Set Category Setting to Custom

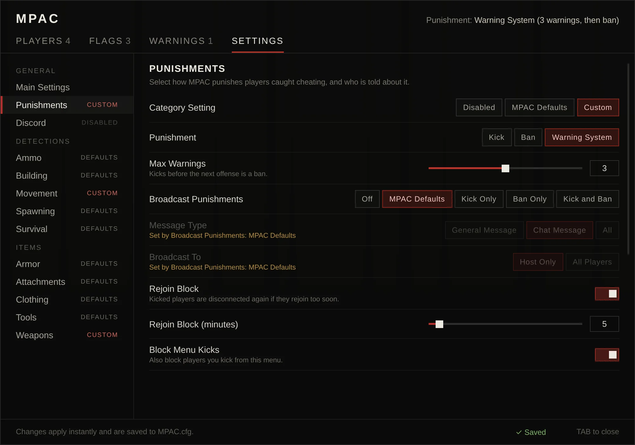[598, 107]
